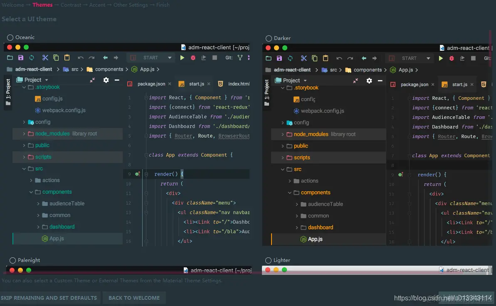496x306 pixels.
Task: Click the red Debug bug icon in Darker preview
Action: (452, 58)
